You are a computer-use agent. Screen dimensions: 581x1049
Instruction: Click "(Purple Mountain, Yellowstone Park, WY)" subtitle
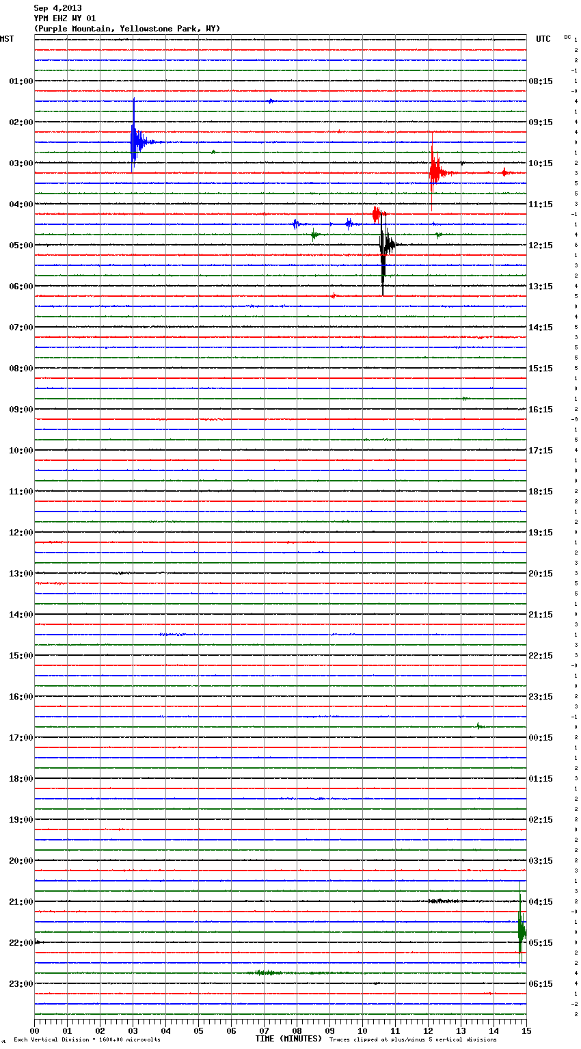(x=127, y=29)
